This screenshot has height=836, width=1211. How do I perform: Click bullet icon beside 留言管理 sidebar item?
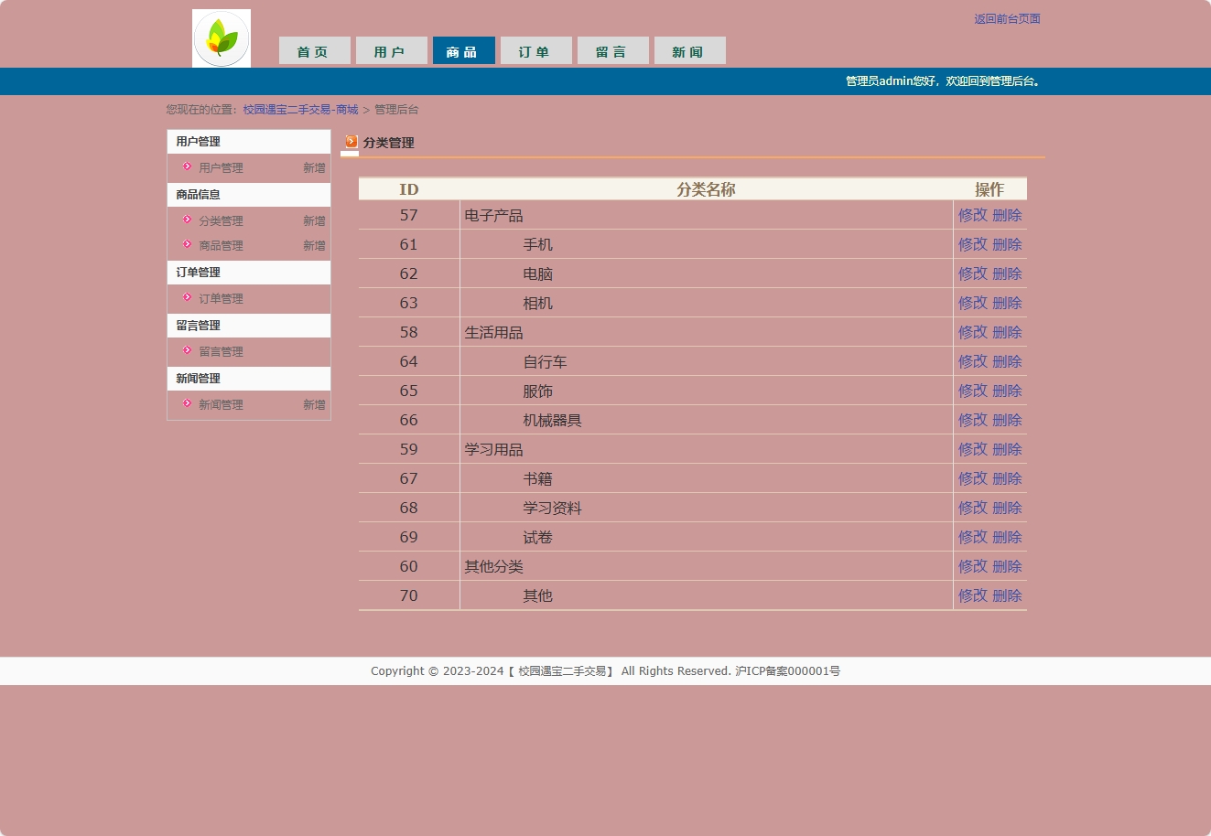coord(187,350)
